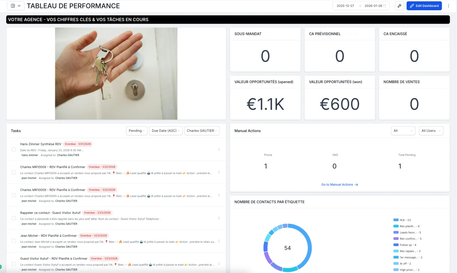The height and width of the screenshot is (273, 457).
Task: Click the Overdue badge on Rappeler ce contact task
Action: pos(97,213)
